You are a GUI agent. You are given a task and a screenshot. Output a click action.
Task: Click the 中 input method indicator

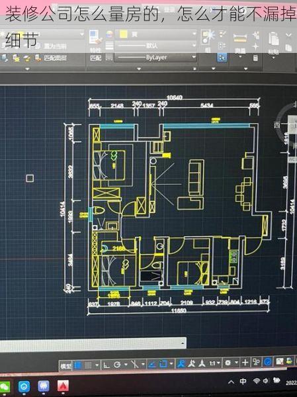tap(243, 381)
